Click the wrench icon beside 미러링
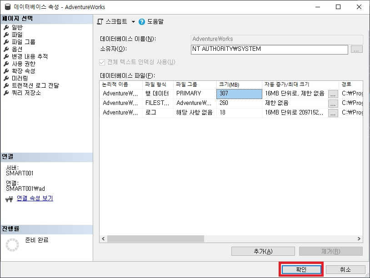The height and width of the screenshot is (278, 370). pyautogui.click(x=6, y=78)
